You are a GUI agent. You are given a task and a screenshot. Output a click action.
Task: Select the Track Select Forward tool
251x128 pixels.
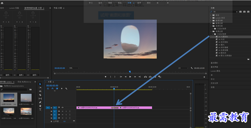pos(40,88)
